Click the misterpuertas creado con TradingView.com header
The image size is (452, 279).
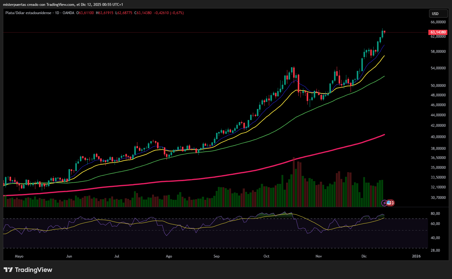click(x=63, y=5)
